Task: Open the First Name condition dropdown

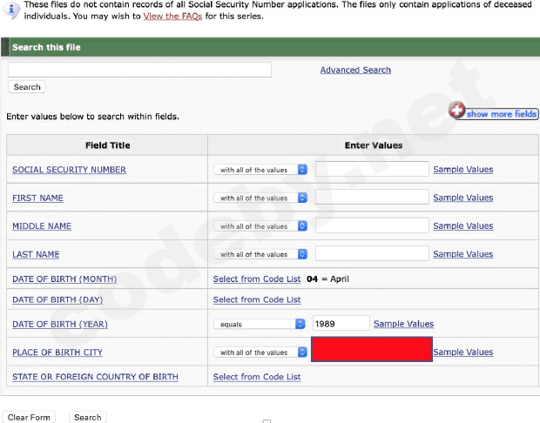Action: coord(260,198)
